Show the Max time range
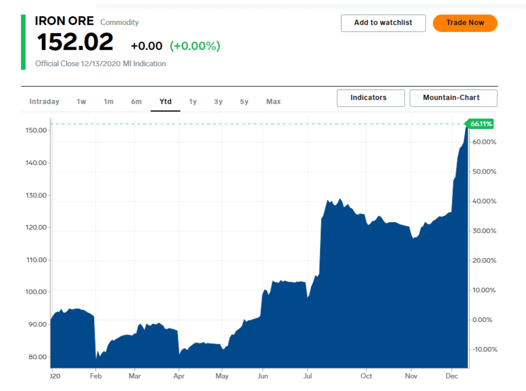The width and height of the screenshot is (526, 391). click(273, 102)
